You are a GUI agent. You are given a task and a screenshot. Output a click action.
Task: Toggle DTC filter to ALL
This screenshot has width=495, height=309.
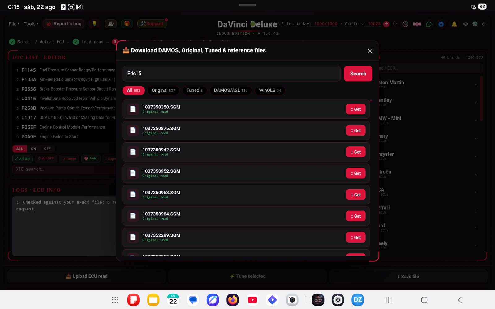[x=19, y=149]
